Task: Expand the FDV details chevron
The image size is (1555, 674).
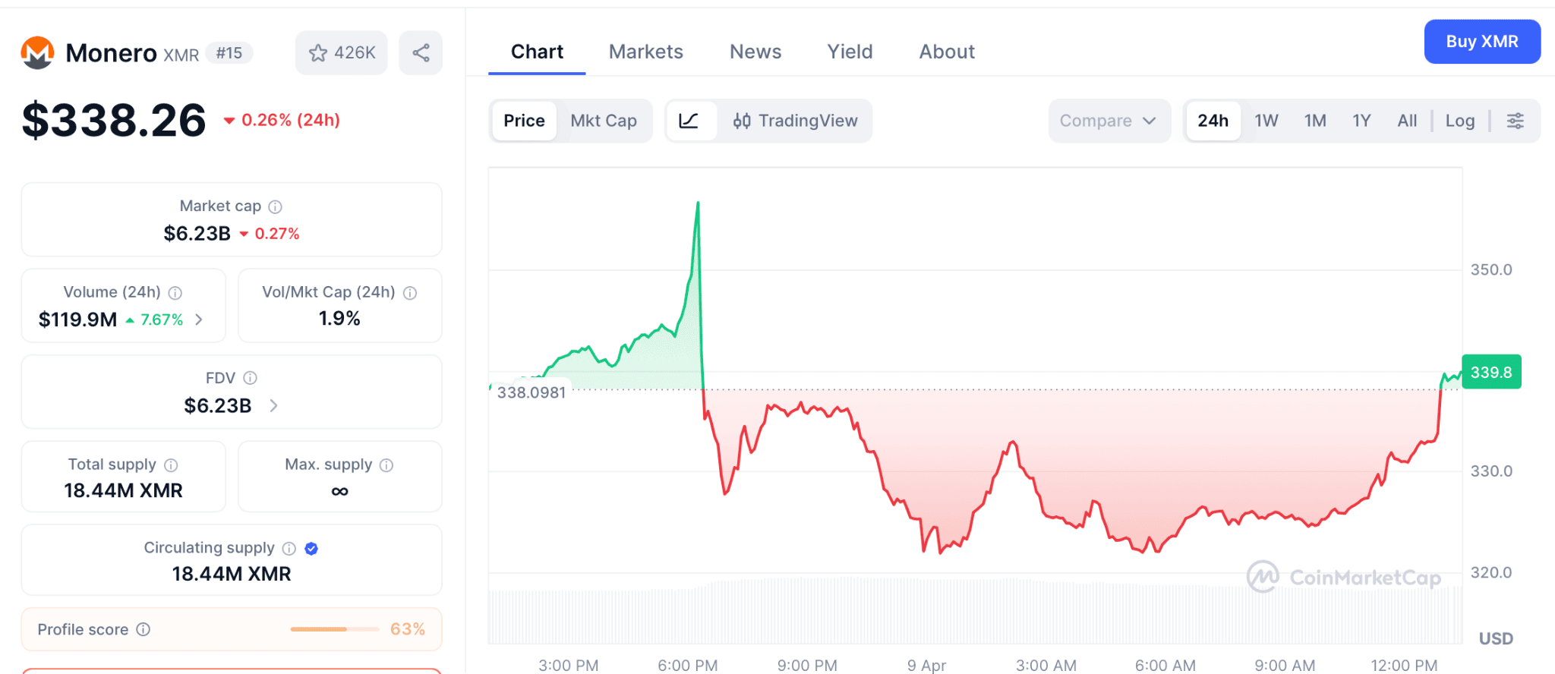Action: [274, 406]
